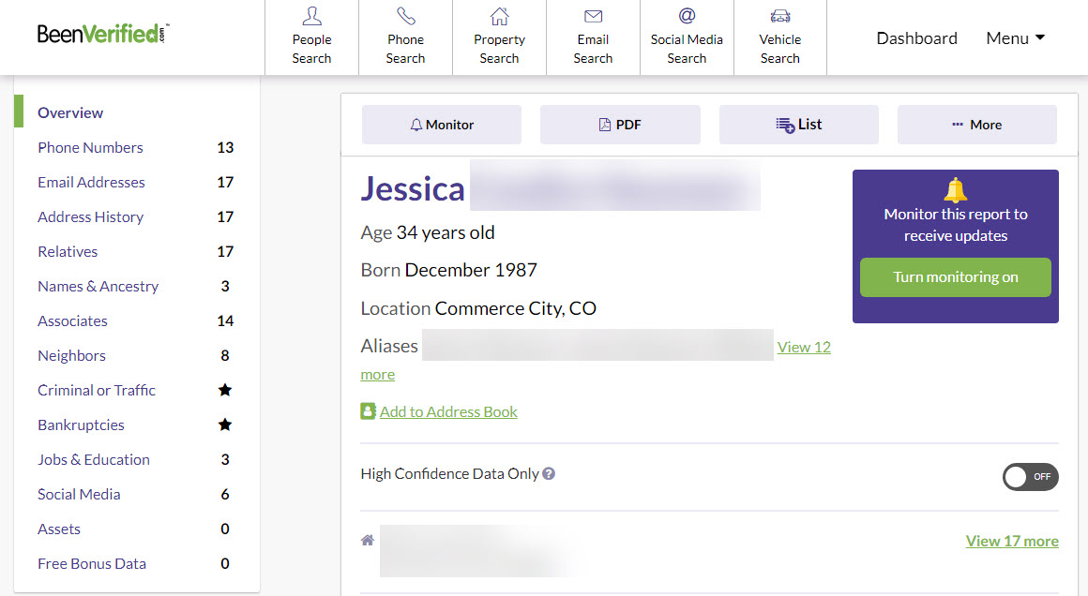Open People Search person icon
Viewport: 1088px width, 596px height.
[x=311, y=16]
